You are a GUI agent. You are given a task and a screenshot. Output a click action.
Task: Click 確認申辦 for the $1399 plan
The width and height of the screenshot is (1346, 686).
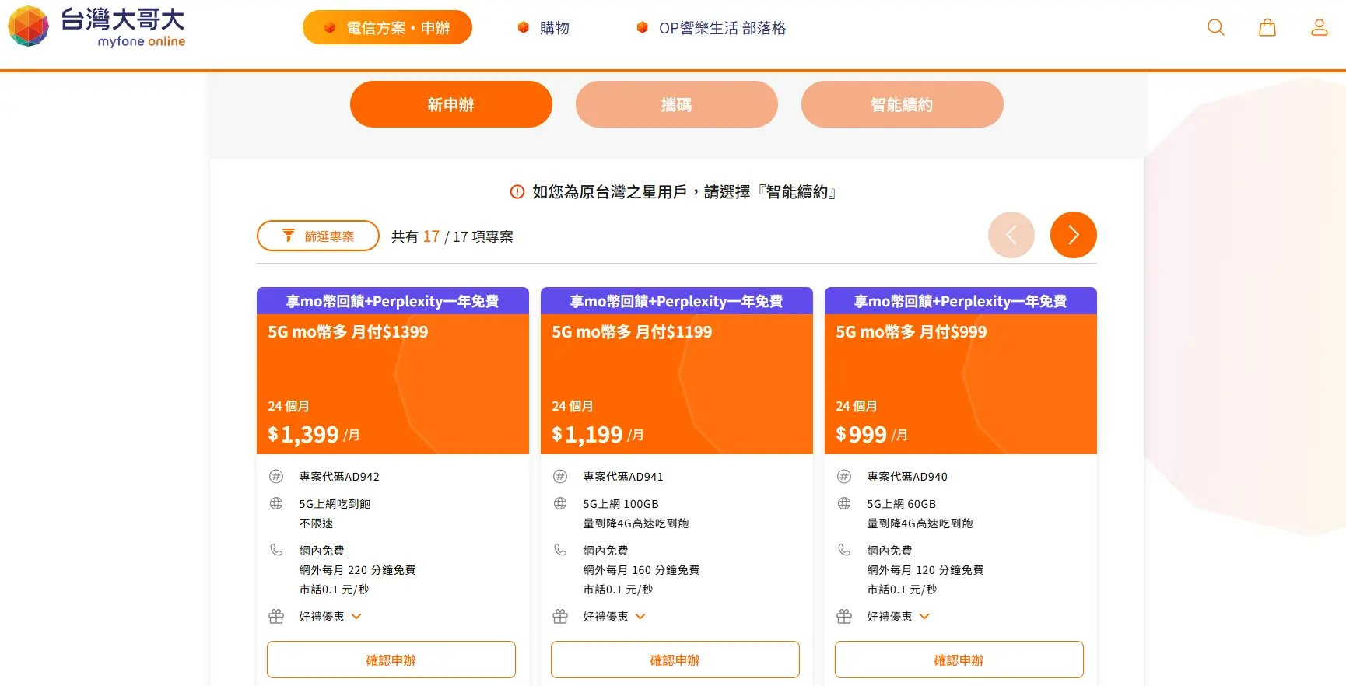[391, 660]
